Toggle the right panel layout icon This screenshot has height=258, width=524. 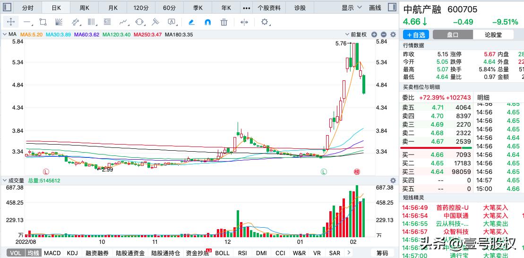(x=391, y=8)
